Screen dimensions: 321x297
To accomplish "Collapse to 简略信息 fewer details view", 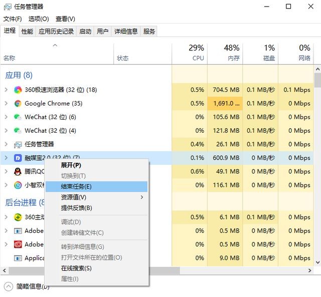I will click(27, 286).
